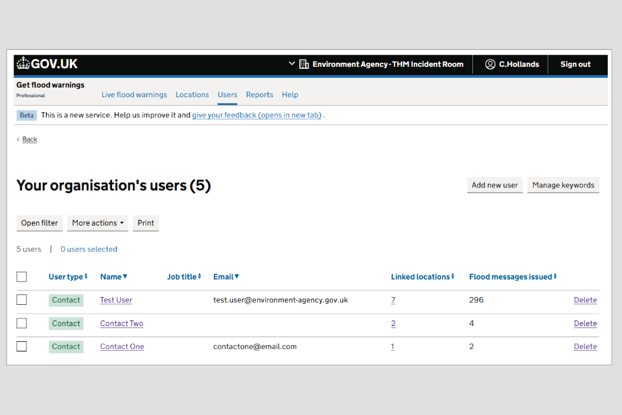This screenshot has width=622, height=415.
Task: Check the Contact One row checkbox
Action: click(22, 346)
